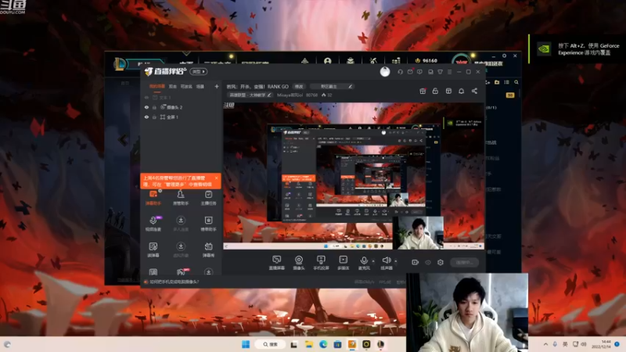This screenshot has height=352, width=626.
Task: Show hidden system tray icons chevron
Action: coord(545,344)
